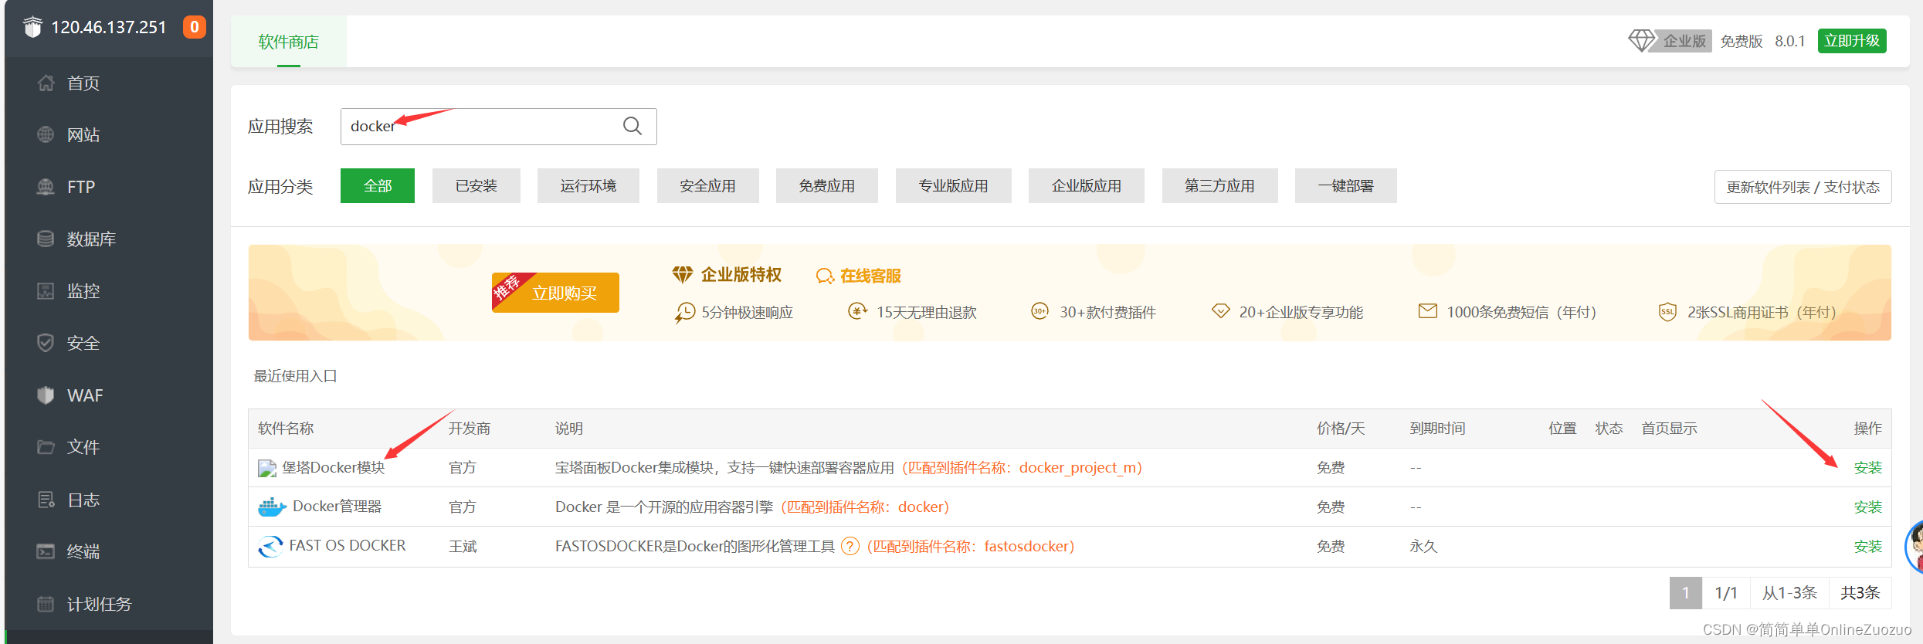Install FAST OS DOCKER
Screen dimensions: 1923x644
point(1868,547)
